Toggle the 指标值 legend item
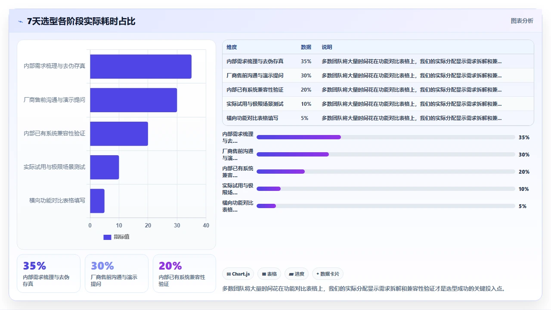The height and width of the screenshot is (310, 551). coord(116,237)
